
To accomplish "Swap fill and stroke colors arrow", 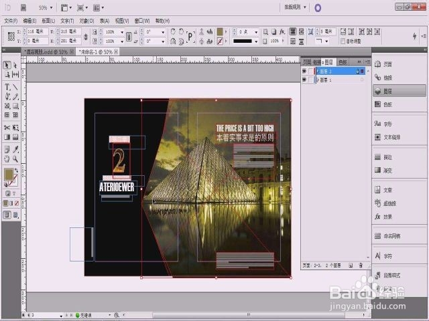I will click(x=16, y=171).
